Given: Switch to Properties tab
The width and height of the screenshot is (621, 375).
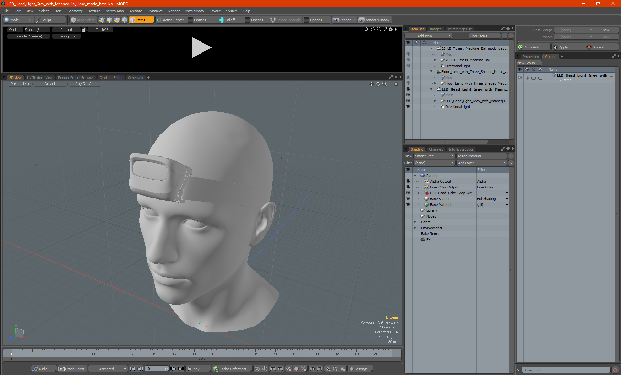Looking at the screenshot, I should 530,57.
